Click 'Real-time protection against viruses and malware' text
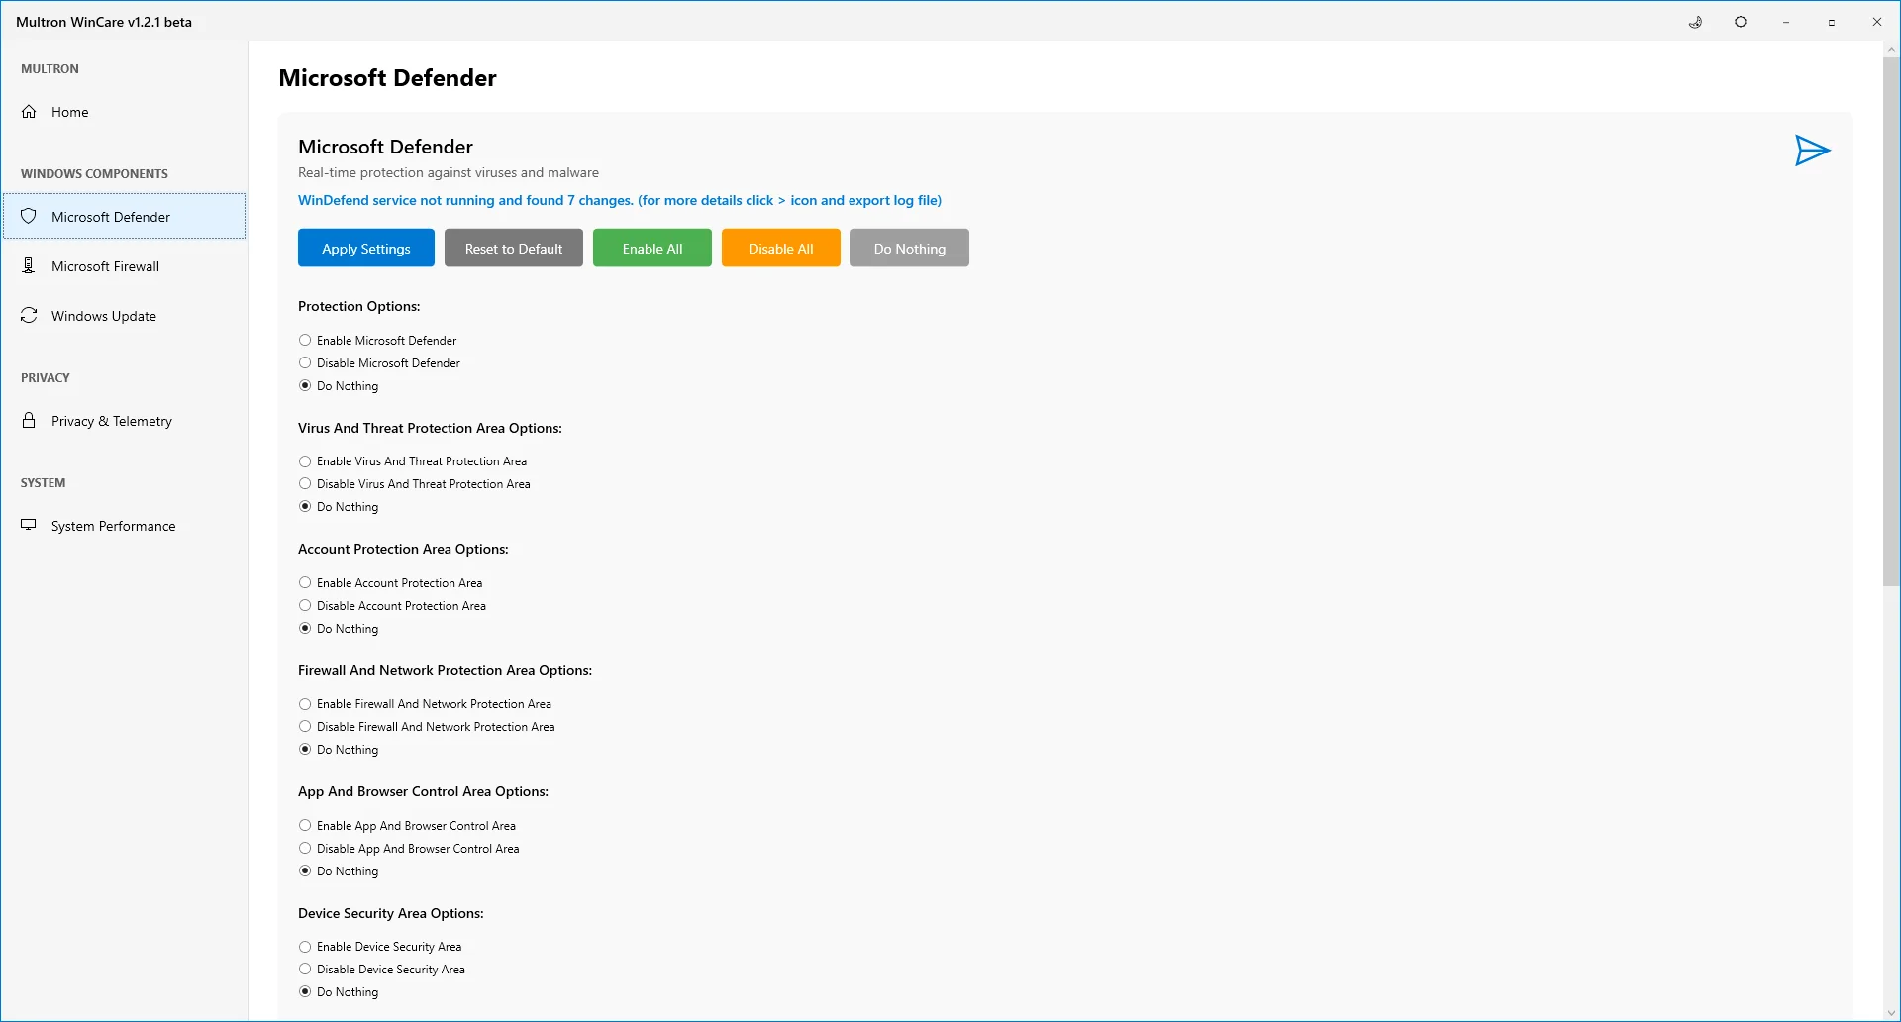Image resolution: width=1901 pixels, height=1022 pixels. (x=449, y=173)
